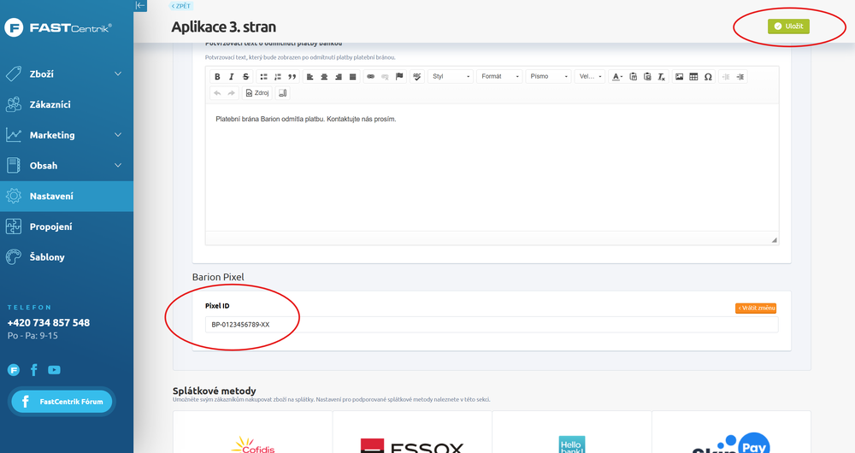Click the green Uložit button
855x453 pixels.
pos(787,26)
